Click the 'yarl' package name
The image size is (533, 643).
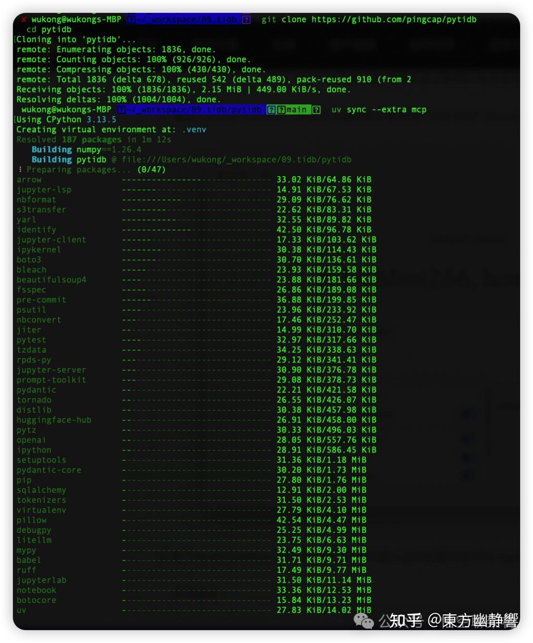pos(26,220)
